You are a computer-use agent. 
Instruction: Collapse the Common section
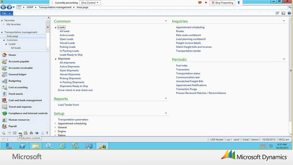[166, 21]
